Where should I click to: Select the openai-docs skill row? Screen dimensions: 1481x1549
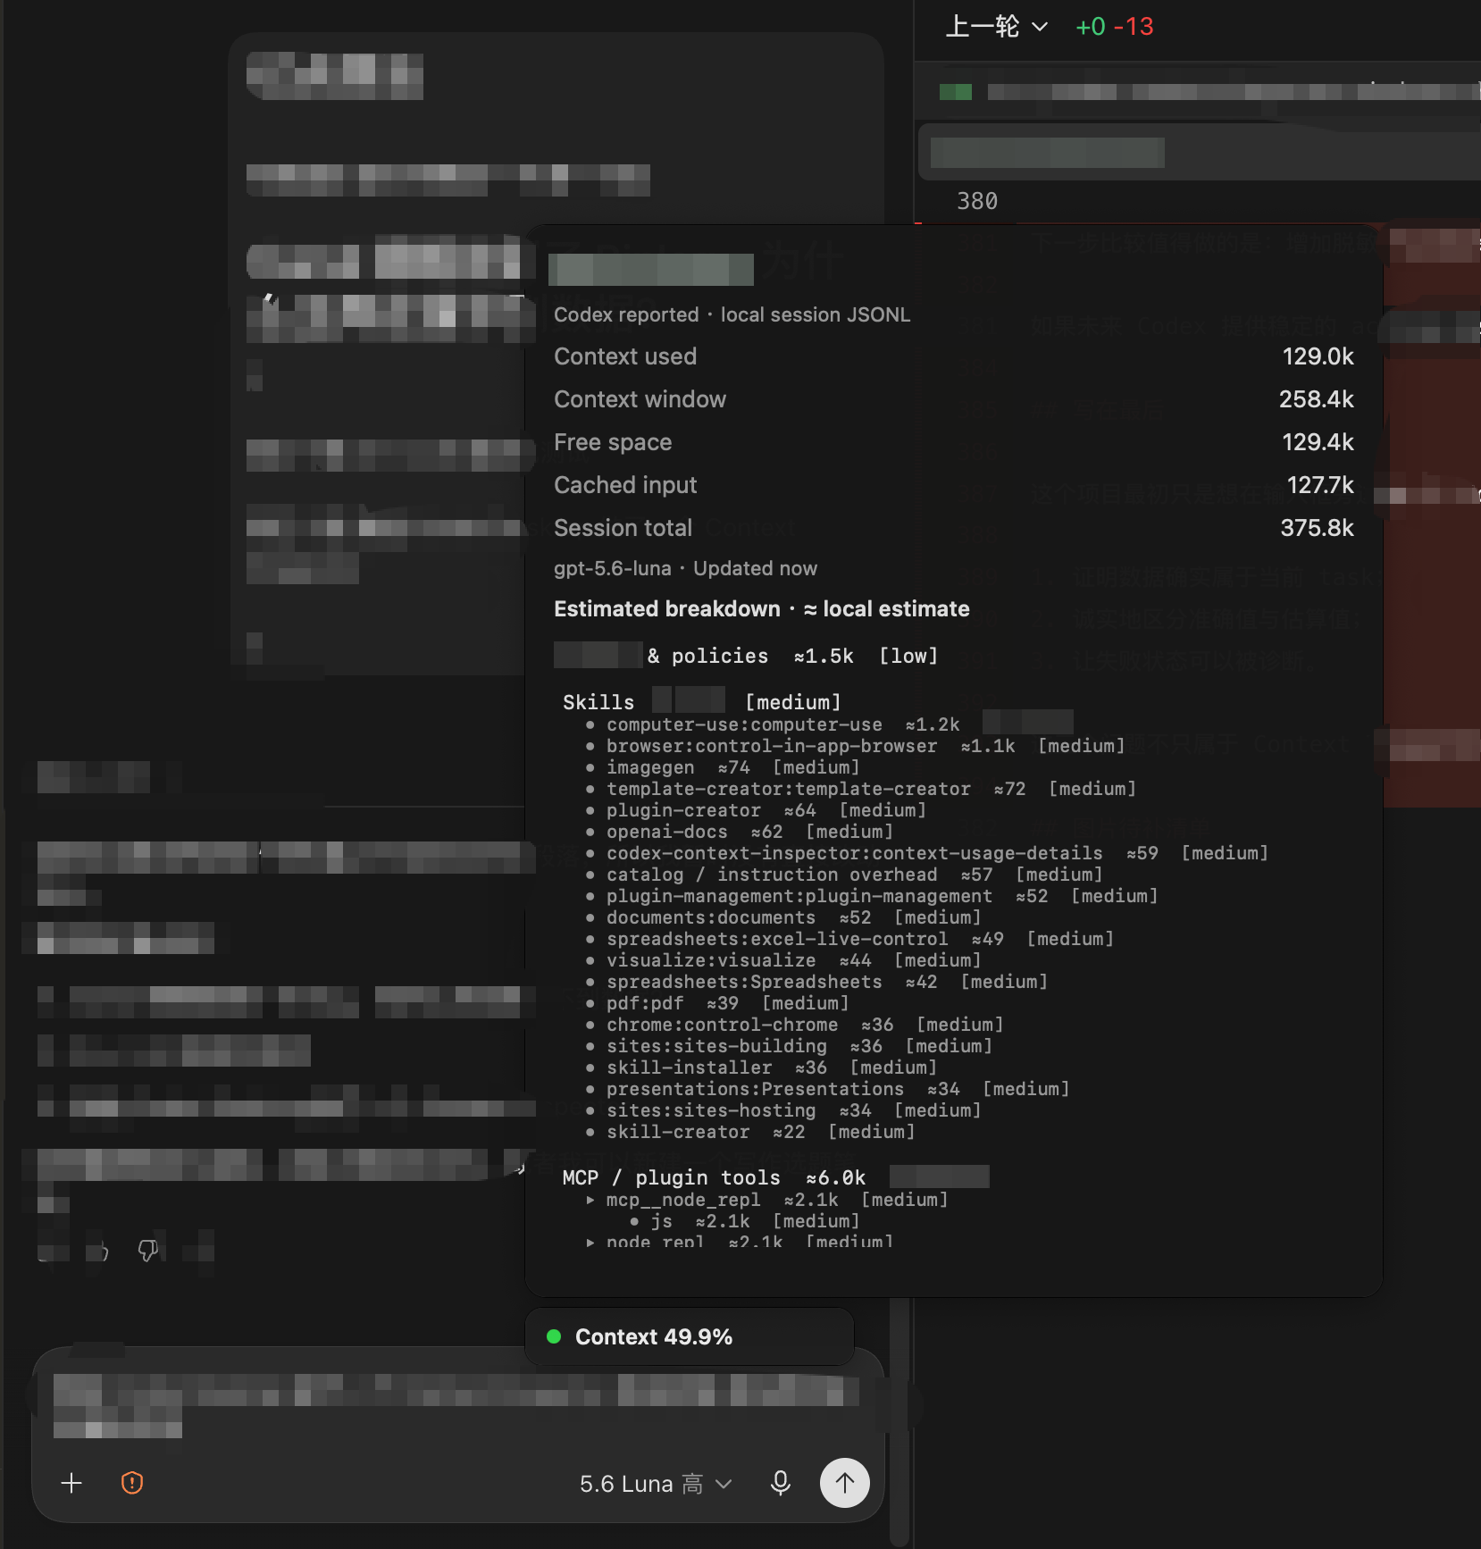point(740,832)
